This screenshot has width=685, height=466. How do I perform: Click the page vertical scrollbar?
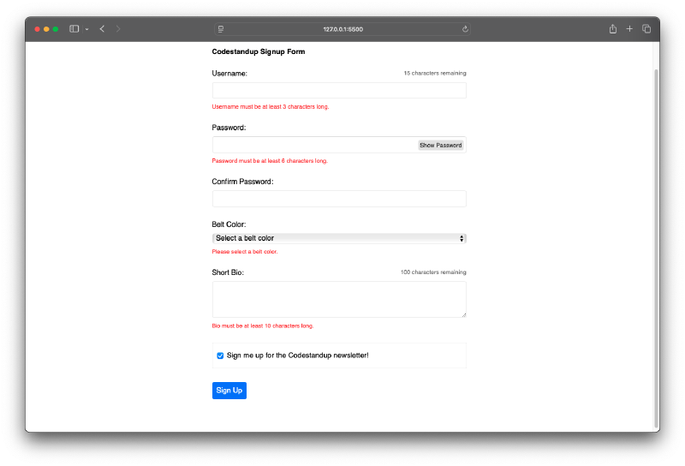(656, 248)
